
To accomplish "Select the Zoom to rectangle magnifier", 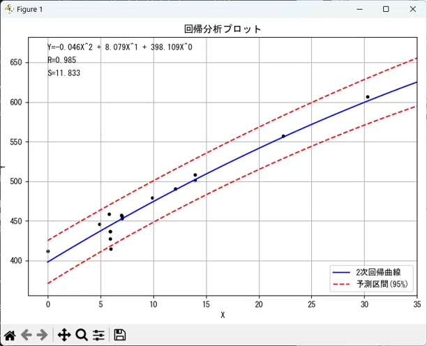I will click(x=82, y=335).
